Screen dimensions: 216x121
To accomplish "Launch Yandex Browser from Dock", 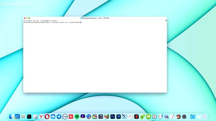I will pyautogui.click(x=41, y=117).
